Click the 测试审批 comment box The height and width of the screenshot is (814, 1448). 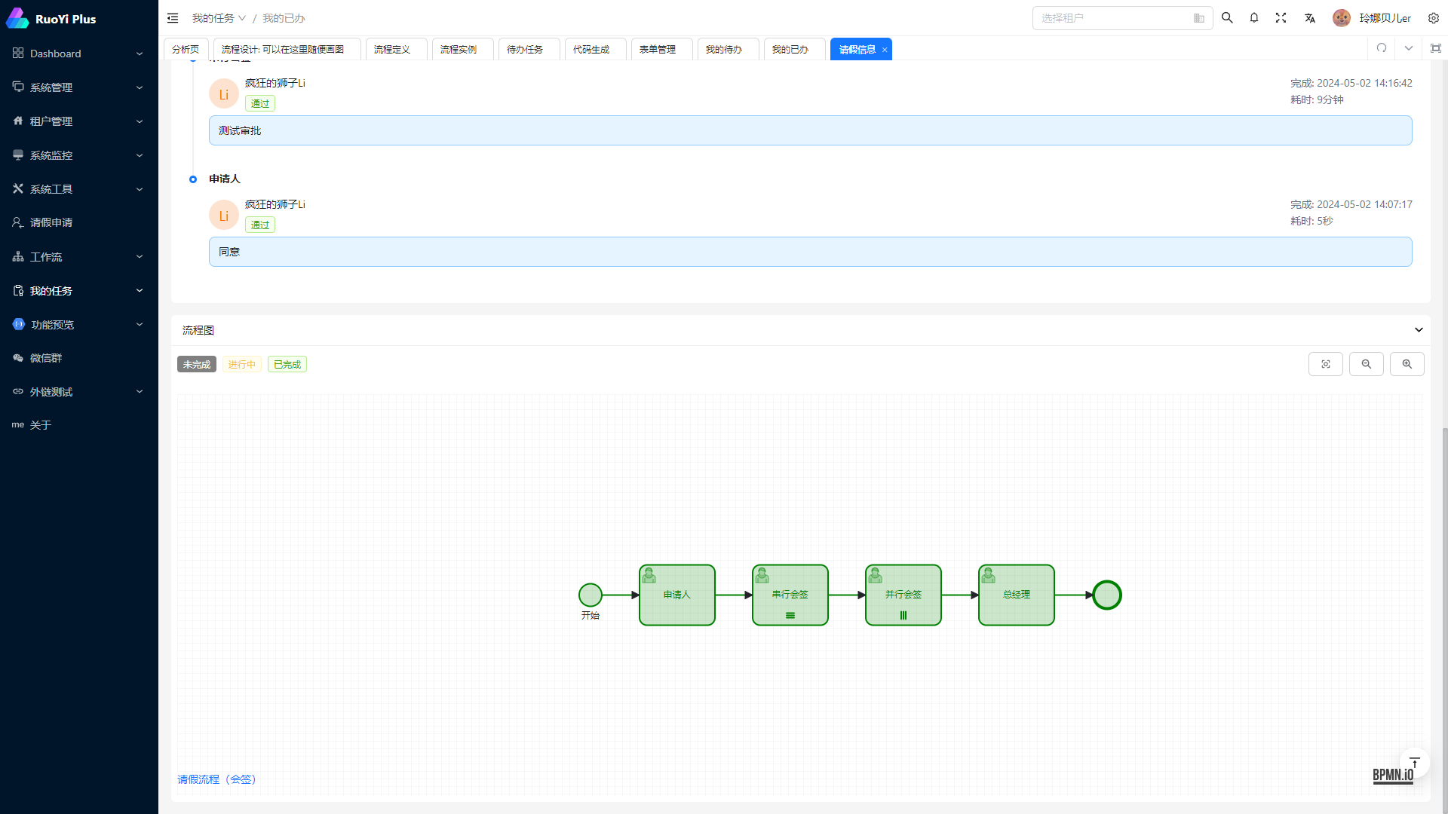(811, 130)
